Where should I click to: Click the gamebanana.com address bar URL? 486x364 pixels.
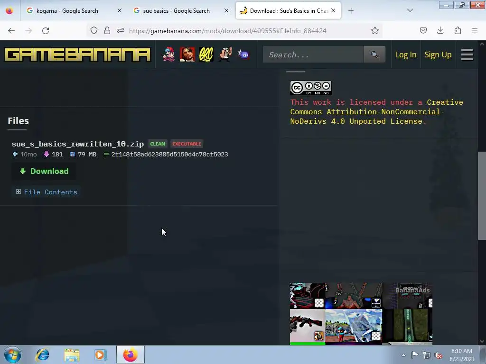point(227,31)
